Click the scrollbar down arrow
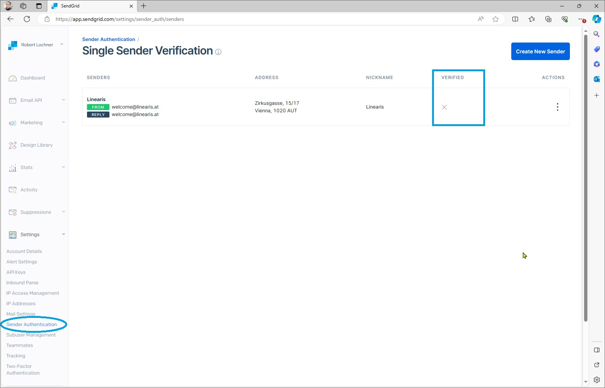The width and height of the screenshot is (605, 388). (x=586, y=382)
